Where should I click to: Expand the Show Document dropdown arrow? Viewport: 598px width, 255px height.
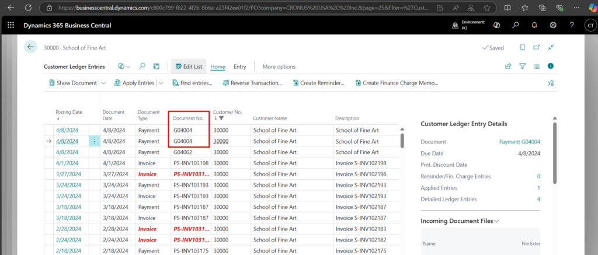pos(104,83)
